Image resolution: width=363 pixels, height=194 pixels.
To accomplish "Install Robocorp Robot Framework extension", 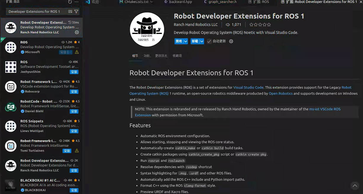I will pos(74,92).
